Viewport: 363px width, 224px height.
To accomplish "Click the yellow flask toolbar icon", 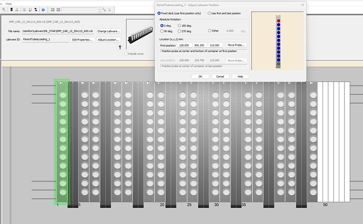I will (x=17, y=9).
